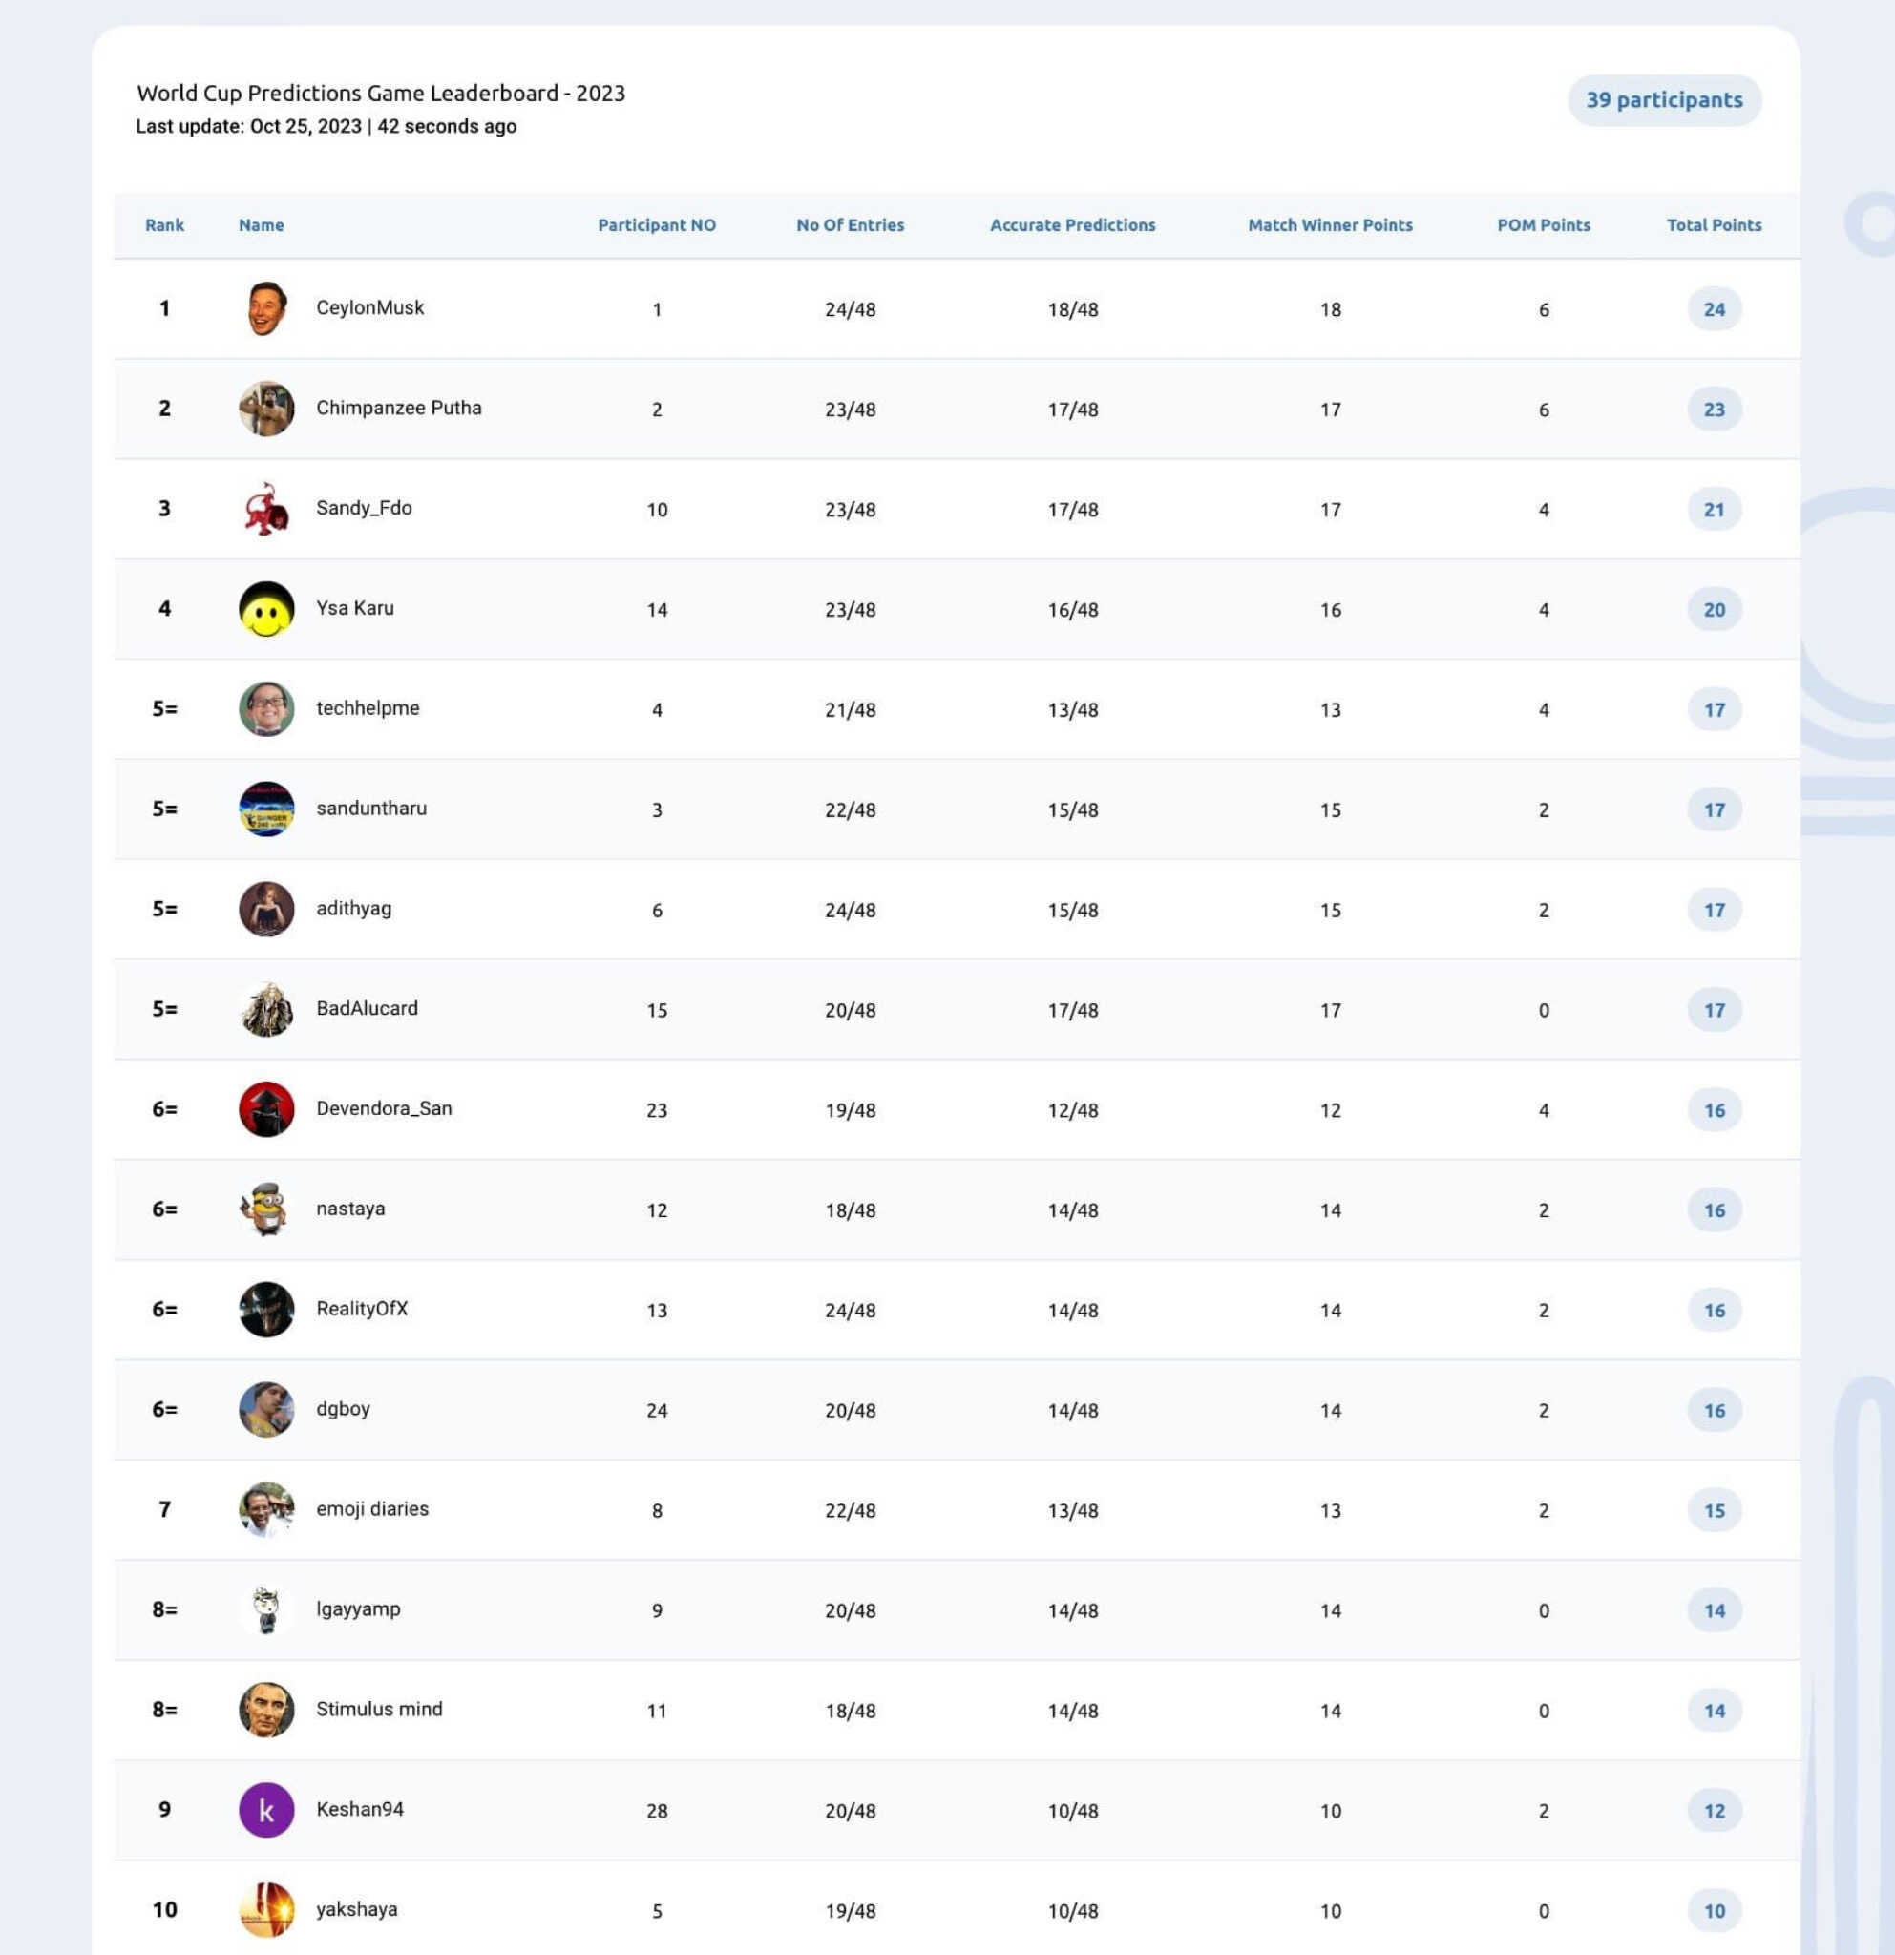The height and width of the screenshot is (1955, 1895).
Task: Click nastaya's minion avatar icon
Action: coord(266,1209)
